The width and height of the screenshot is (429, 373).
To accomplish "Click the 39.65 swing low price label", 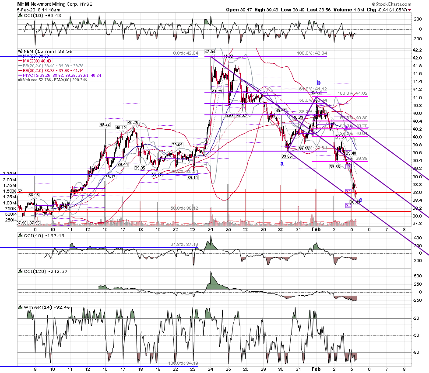I will click(287, 156).
